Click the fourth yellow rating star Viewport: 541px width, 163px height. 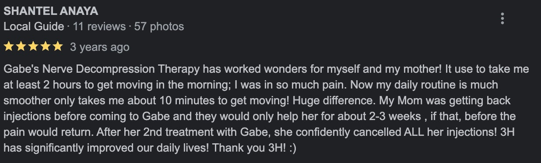pyautogui.click(x=46, y=46)
